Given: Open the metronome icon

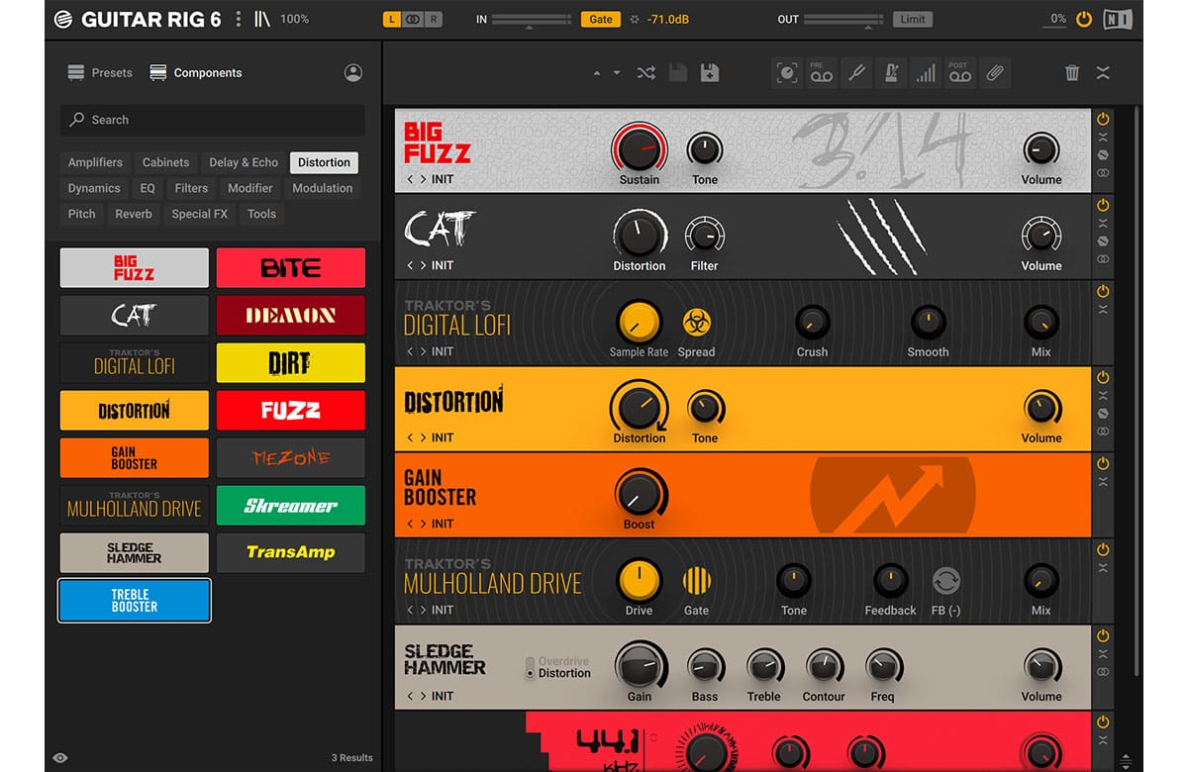Looking at the screenshot, I should tap(891, 73).
